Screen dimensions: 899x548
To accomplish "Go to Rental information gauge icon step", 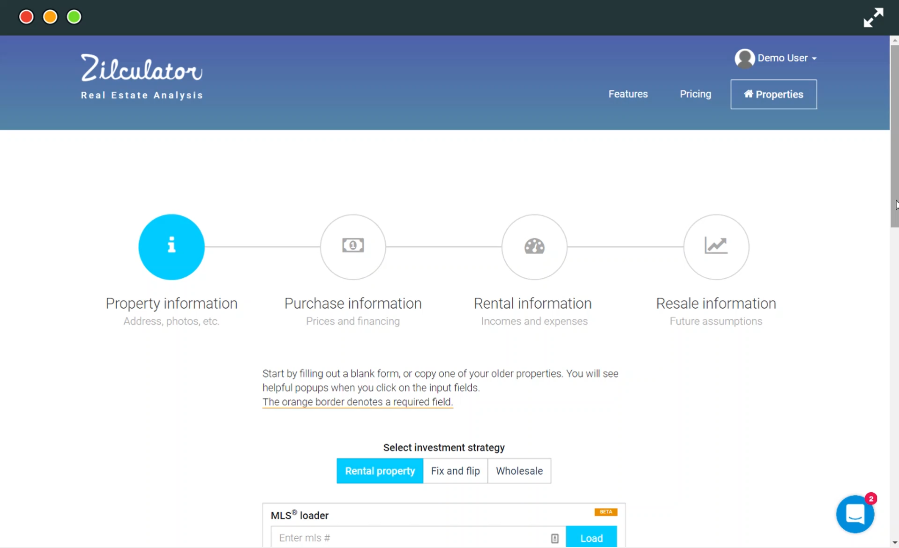I will (x=534, y=247).
